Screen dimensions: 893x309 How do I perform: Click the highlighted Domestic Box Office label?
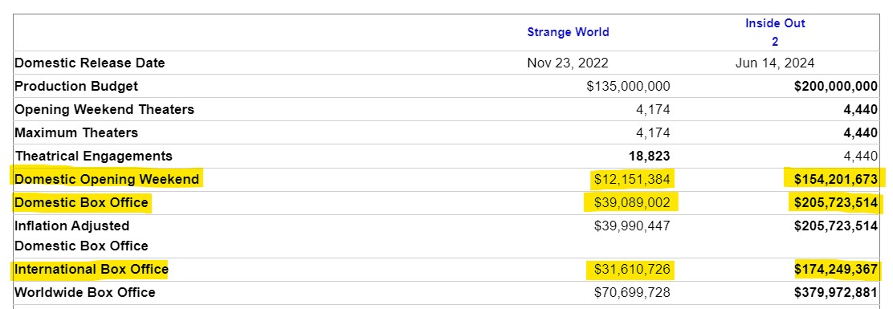(x=81, y=202)
